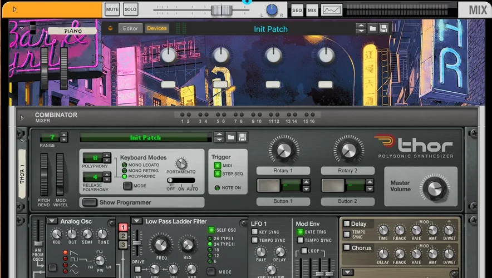Switch to the Editor tab
This screenshot has width=492, height=278.
tap(130, 28)
